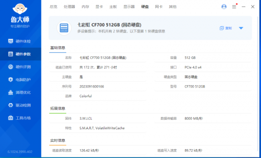Click the hard disk device icon
Viewport: 261px width, 158px height.
click(64, 28)
